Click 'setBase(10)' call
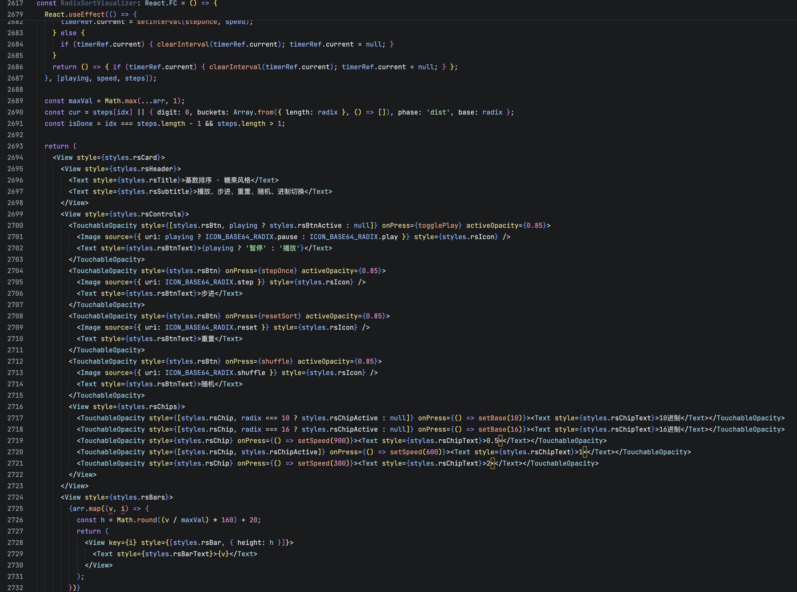Screen dimensions: 797x592 500,418
